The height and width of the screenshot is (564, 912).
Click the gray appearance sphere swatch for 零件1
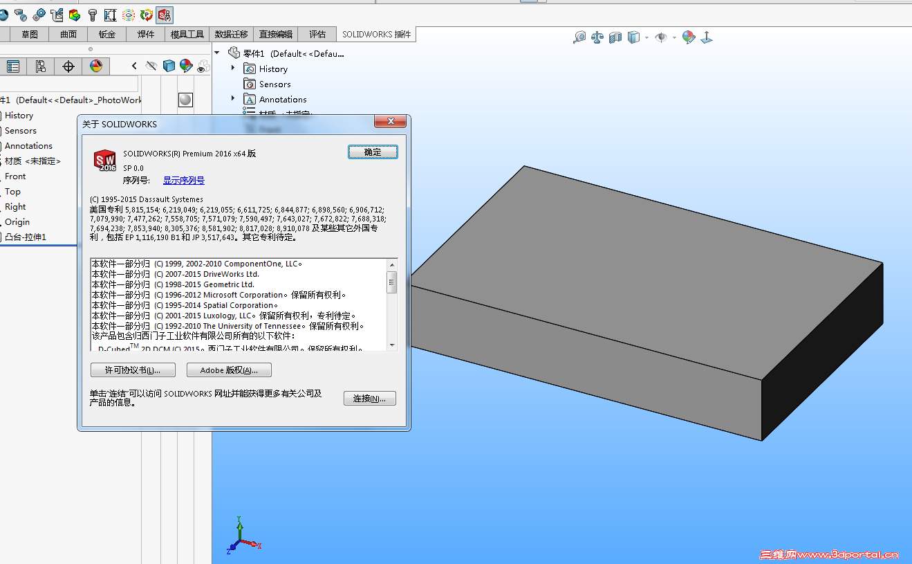pyautogui.click(x=185, y=100)
